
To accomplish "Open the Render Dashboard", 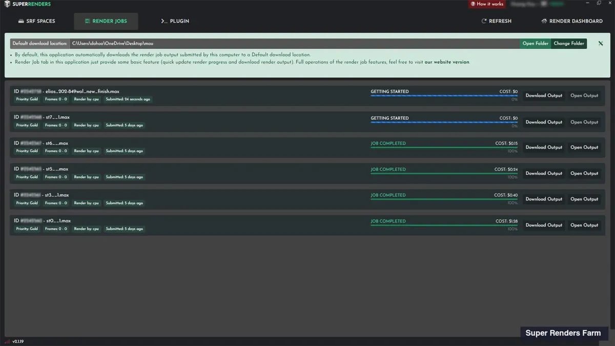I will (x=572, y=21).
